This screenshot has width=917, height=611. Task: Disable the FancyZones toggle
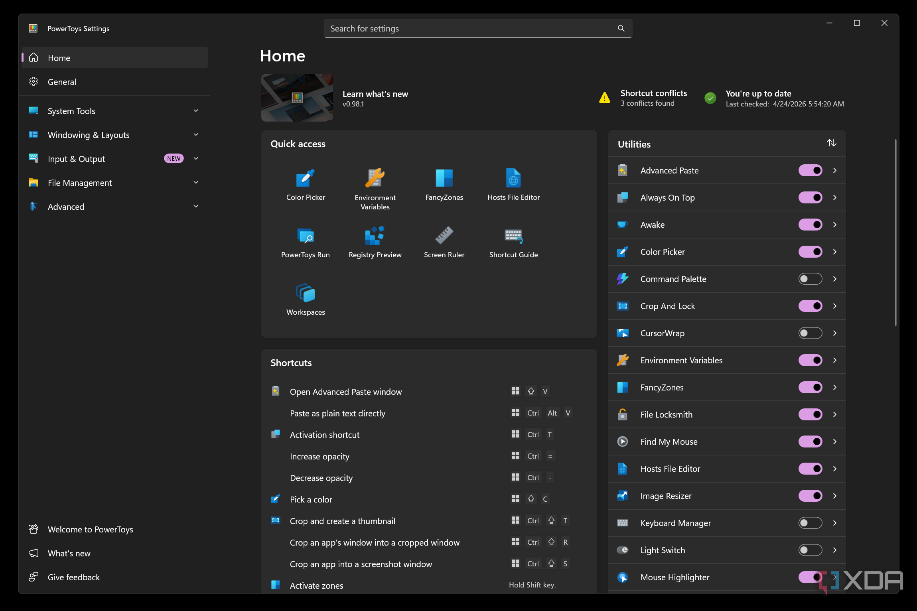click(x=810, y=387)
